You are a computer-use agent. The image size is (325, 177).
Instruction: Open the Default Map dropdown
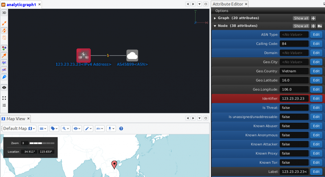19,128
